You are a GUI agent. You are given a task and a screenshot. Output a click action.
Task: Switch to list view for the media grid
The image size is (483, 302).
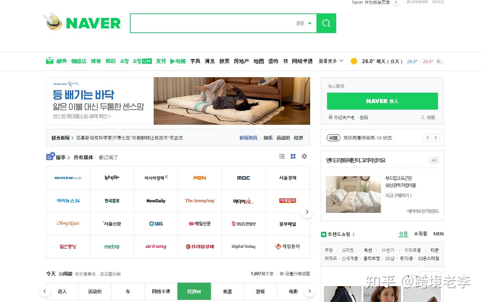click(x=282, y=156)
